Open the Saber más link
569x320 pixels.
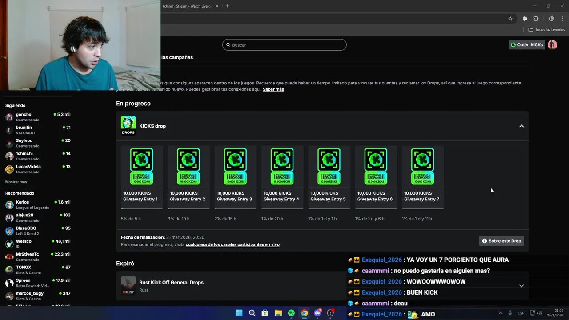coord(273,89)
